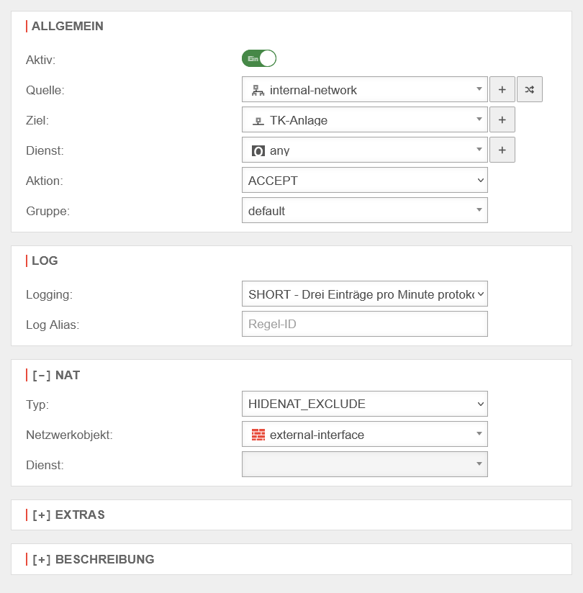Toggle the Aktiv switch off
The width and height of the screenshot is (583, 593).
(x=259, y=59)
